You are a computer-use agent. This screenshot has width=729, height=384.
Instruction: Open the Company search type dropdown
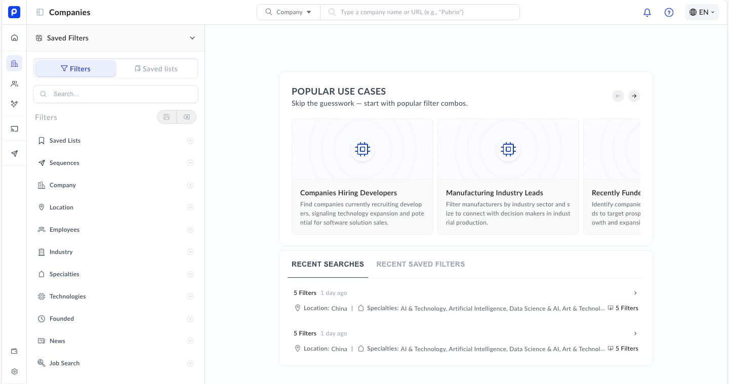click(289, 12)
